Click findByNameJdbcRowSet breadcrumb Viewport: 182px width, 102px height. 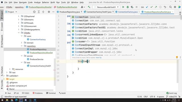pyautogui.click(x=67, y=7)
